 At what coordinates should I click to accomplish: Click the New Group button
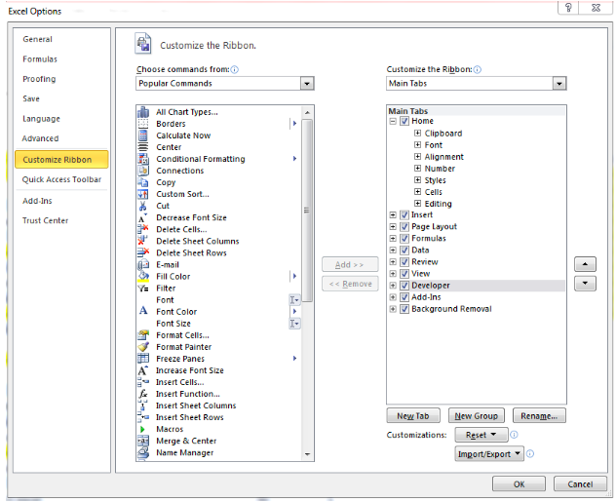[477, 415]
